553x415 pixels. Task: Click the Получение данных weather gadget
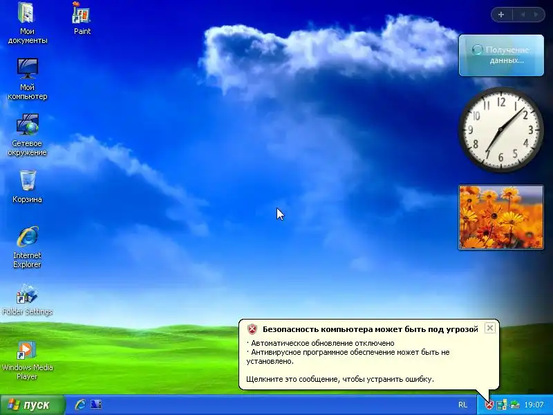[501, 55]
